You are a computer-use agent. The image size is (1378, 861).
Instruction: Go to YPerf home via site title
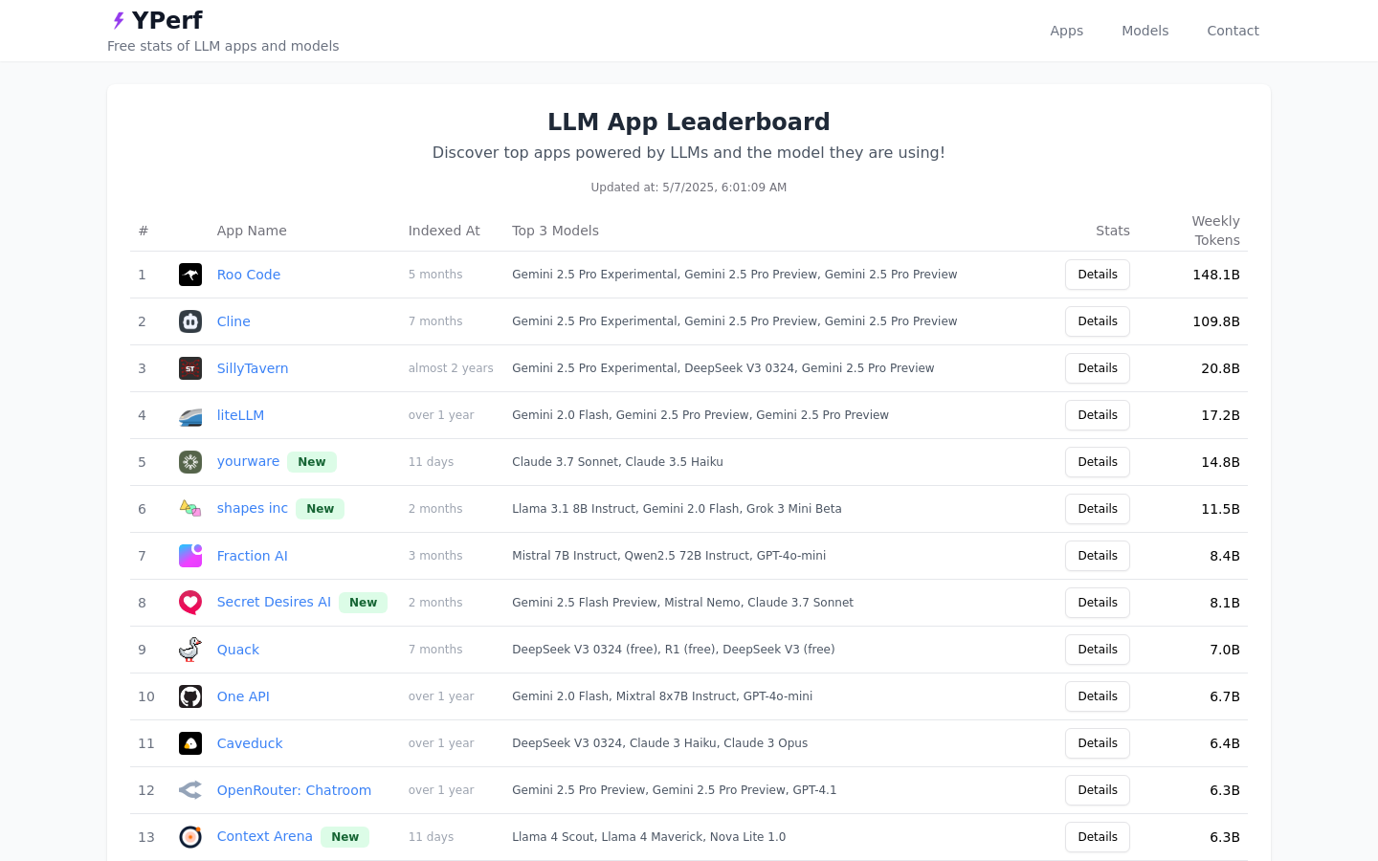coord(167,20)
